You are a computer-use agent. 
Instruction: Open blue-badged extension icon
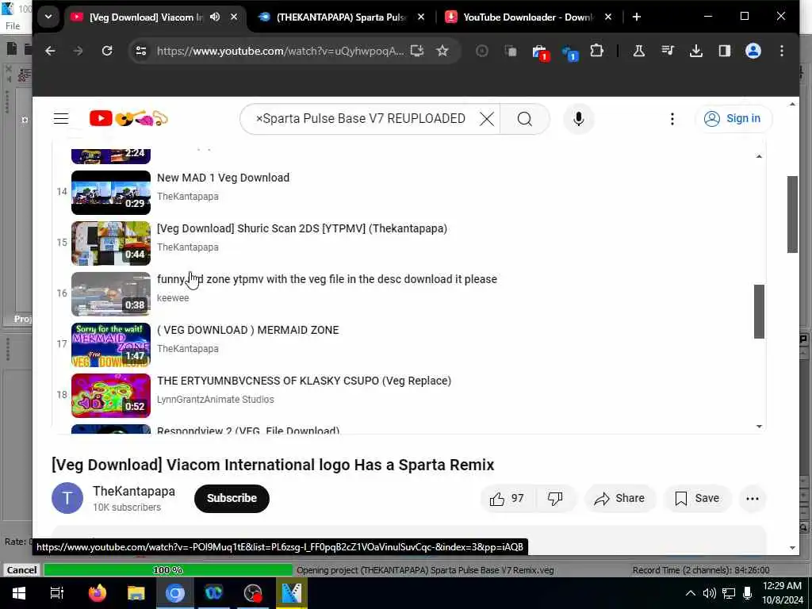point(569,52)
